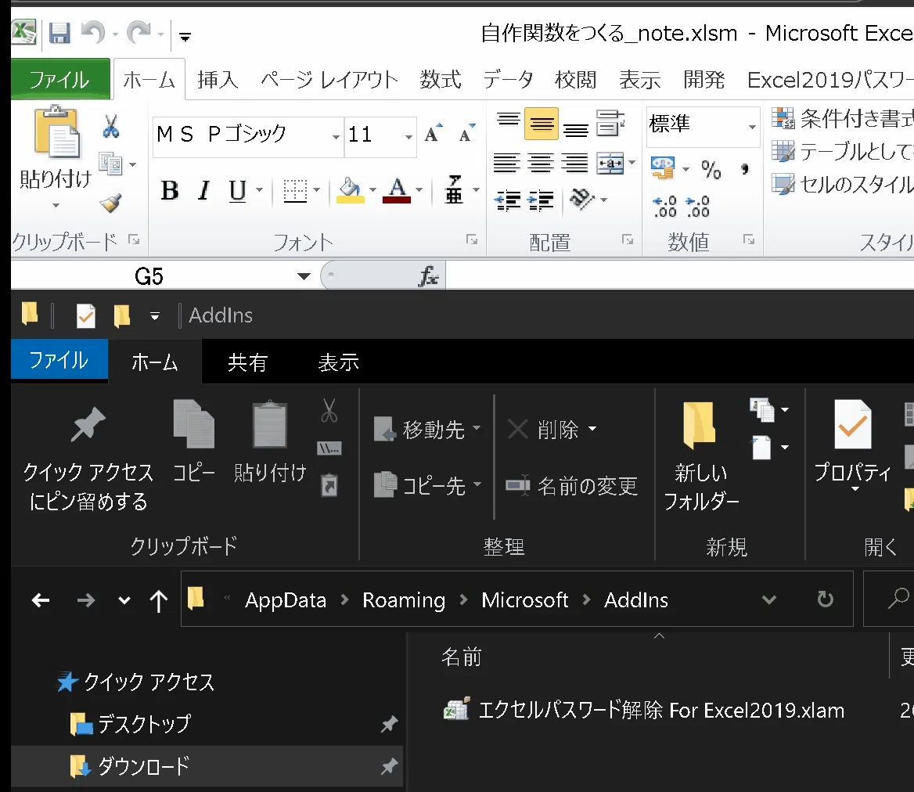914x792 pixels.
Task: Save the Excel workbook
Action: point(59,33)
